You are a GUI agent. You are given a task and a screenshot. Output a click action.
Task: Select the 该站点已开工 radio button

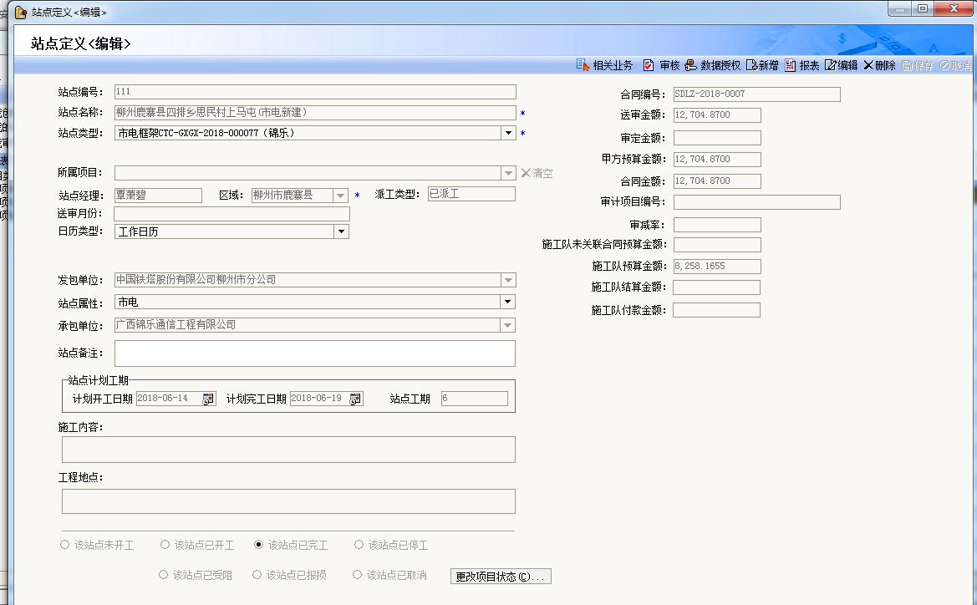165,545
